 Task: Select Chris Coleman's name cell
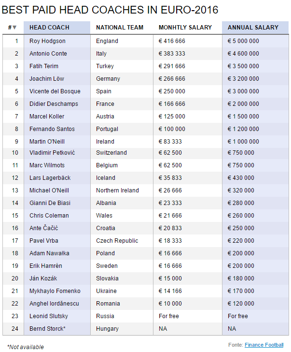49,216
